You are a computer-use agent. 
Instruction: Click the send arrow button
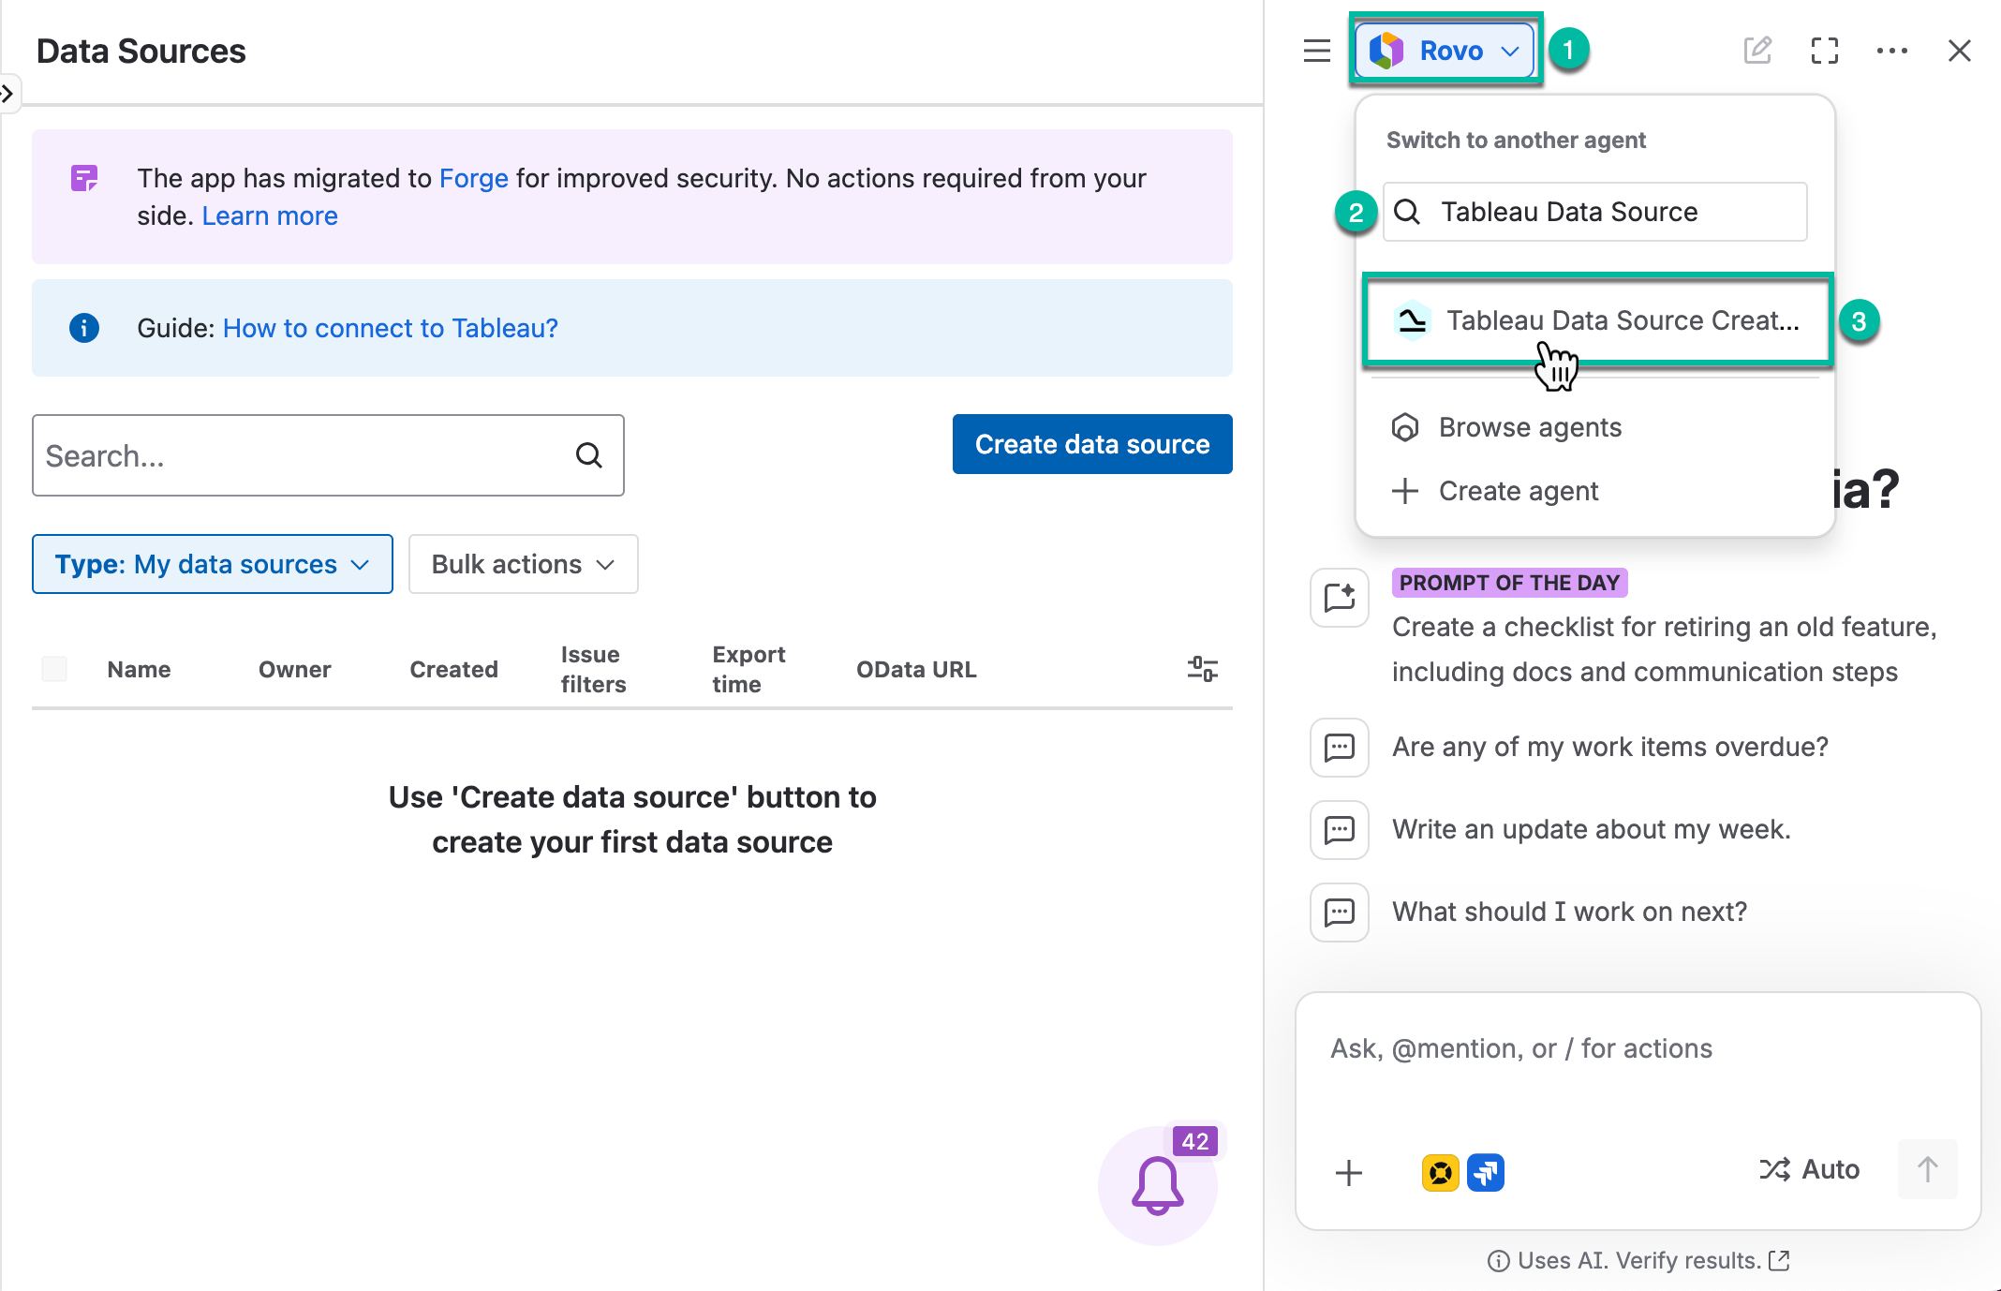1927,1169
